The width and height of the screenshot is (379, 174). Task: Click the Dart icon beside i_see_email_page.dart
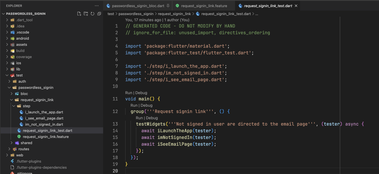click(21, 118)
